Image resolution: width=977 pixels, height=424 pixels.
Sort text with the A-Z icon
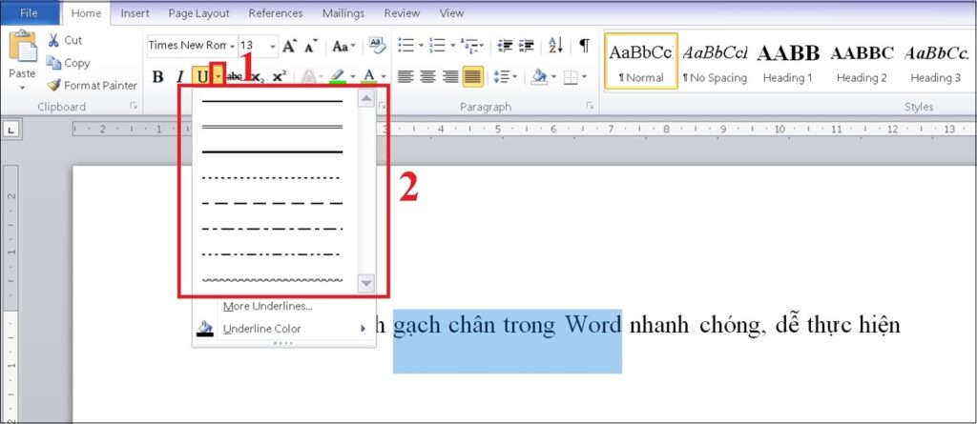[555, 46]
